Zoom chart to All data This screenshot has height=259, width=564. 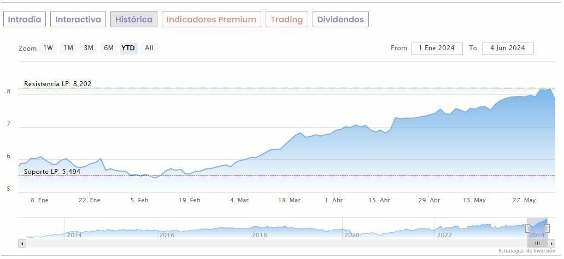(x=149, y=48)
